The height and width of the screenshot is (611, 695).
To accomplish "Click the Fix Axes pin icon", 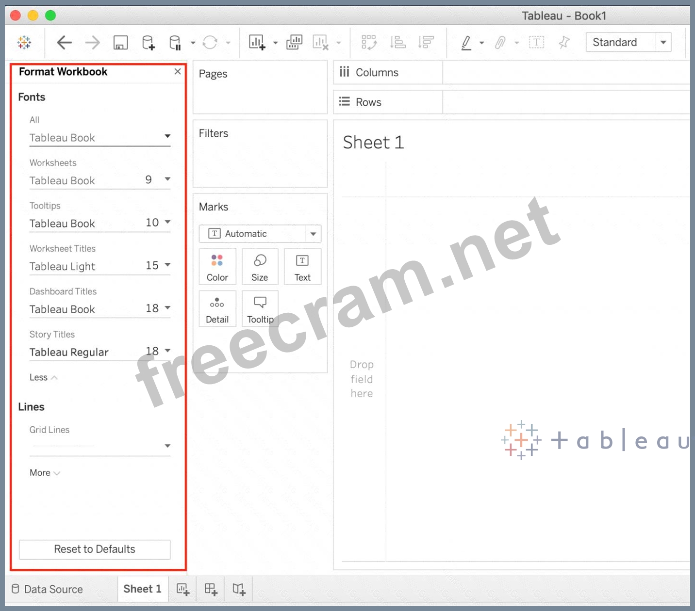I will [x=564, y=43].
